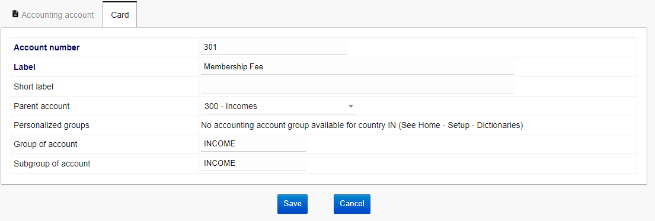Click the Subgroup of account field with INCOME
This screenshot has height=221, width=655.
point(254,164)
